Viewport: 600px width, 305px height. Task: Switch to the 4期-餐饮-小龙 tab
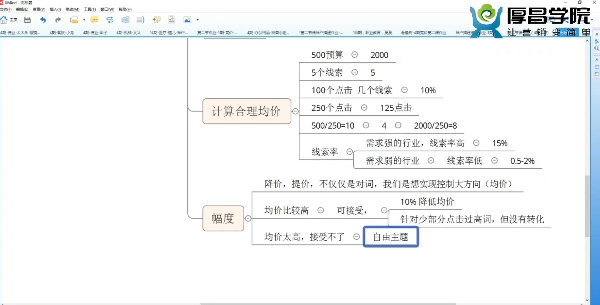62,32
